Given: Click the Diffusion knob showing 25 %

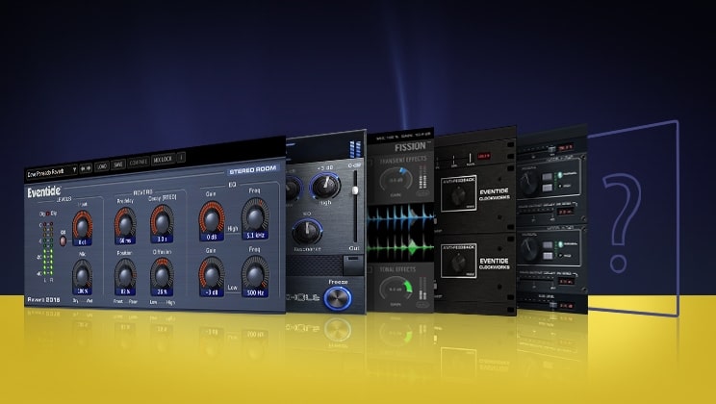Looking at the screenshot, I should [162, 272].
